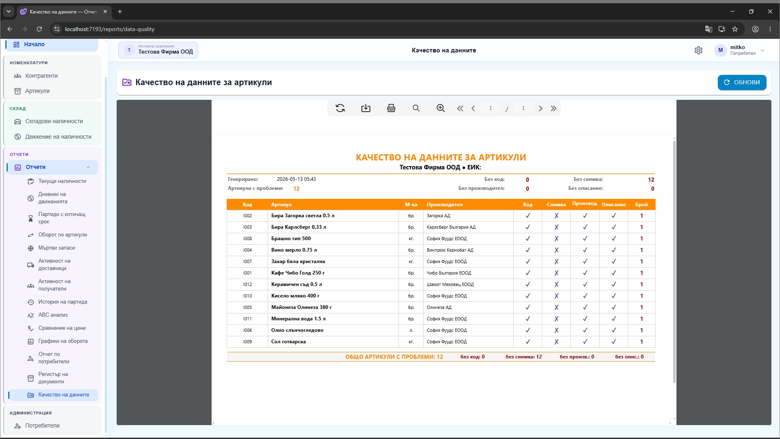Open Складови наличности
Viewport: 780px width, 439px height.
(x=52, y=121)
